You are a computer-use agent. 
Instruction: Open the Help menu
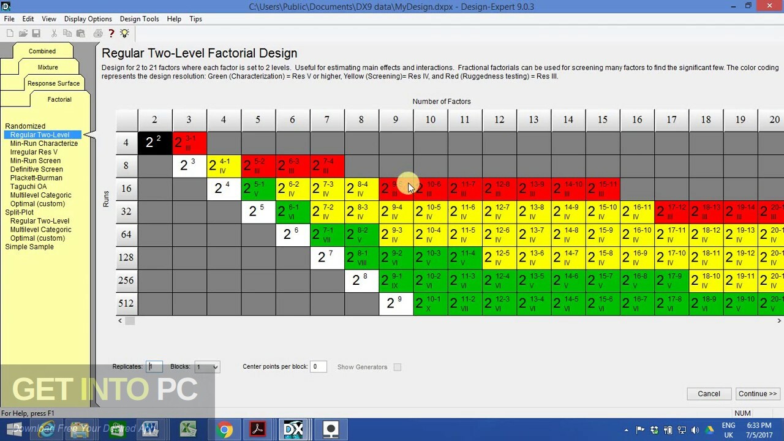pyautogui.click(x=174, y=19)
